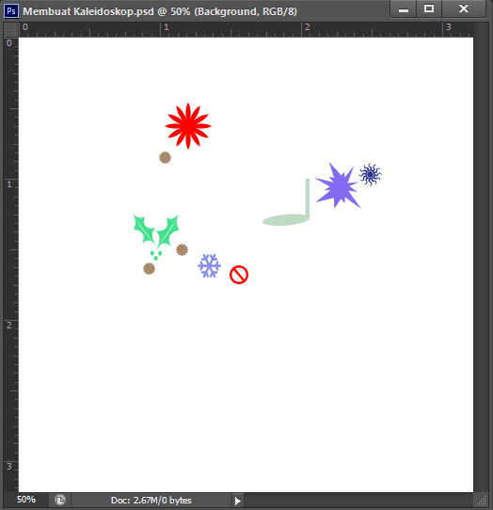Click the dark blue swirl sun shape
Screen dimensions: 493x510
click(x=371, y=175)
